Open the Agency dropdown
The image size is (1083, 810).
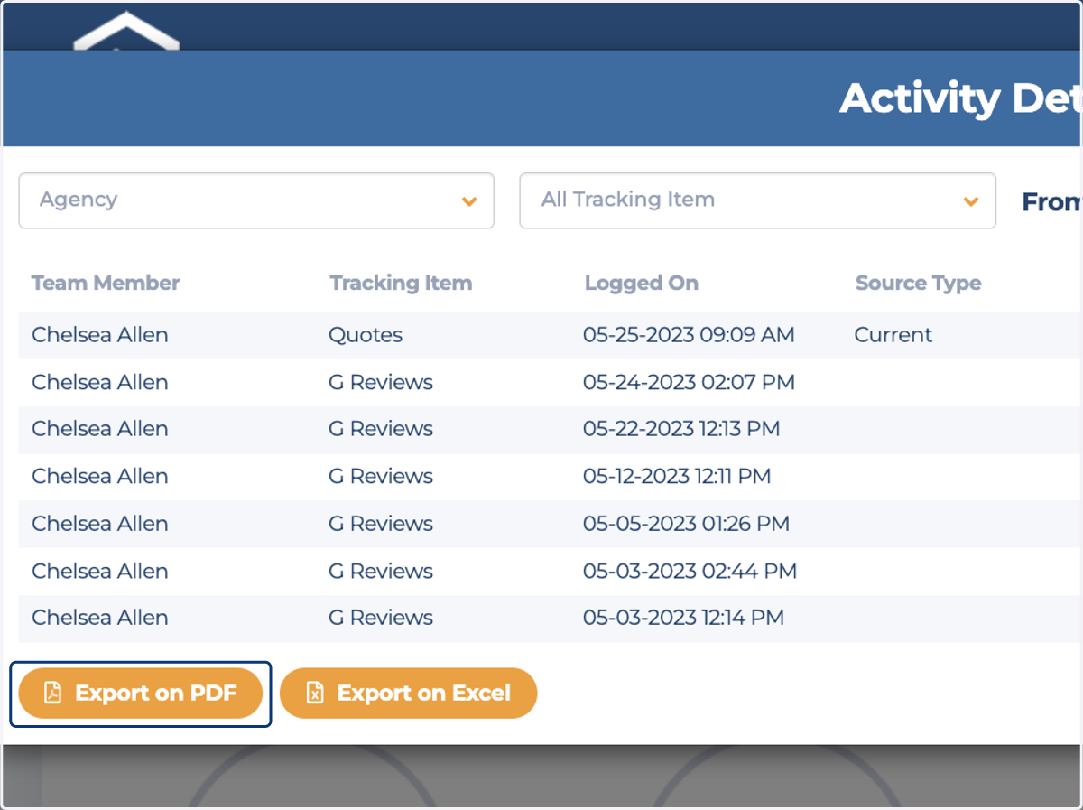click(256, 200)
